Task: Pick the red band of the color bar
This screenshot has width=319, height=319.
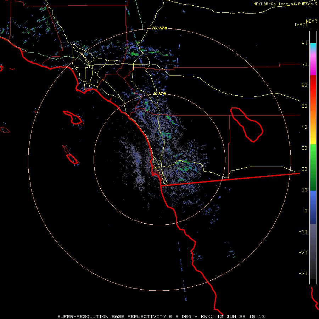Action: coord(313,85)
